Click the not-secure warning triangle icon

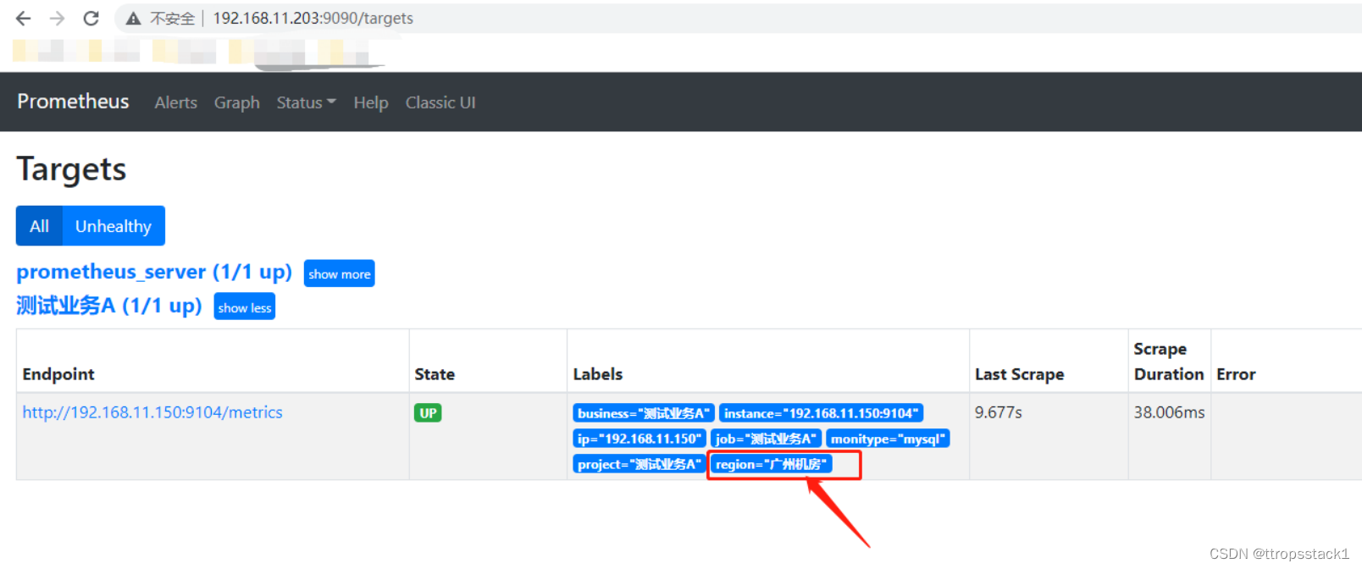click(x=133, y=19)
